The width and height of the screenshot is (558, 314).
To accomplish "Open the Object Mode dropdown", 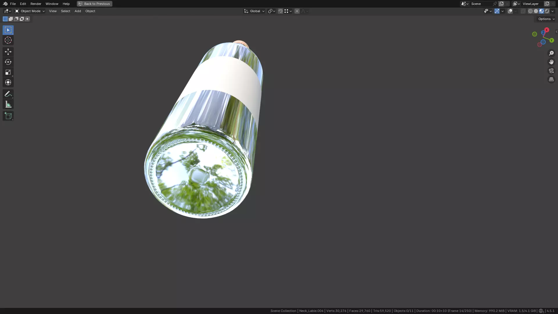I will click(x=30, y=11).
